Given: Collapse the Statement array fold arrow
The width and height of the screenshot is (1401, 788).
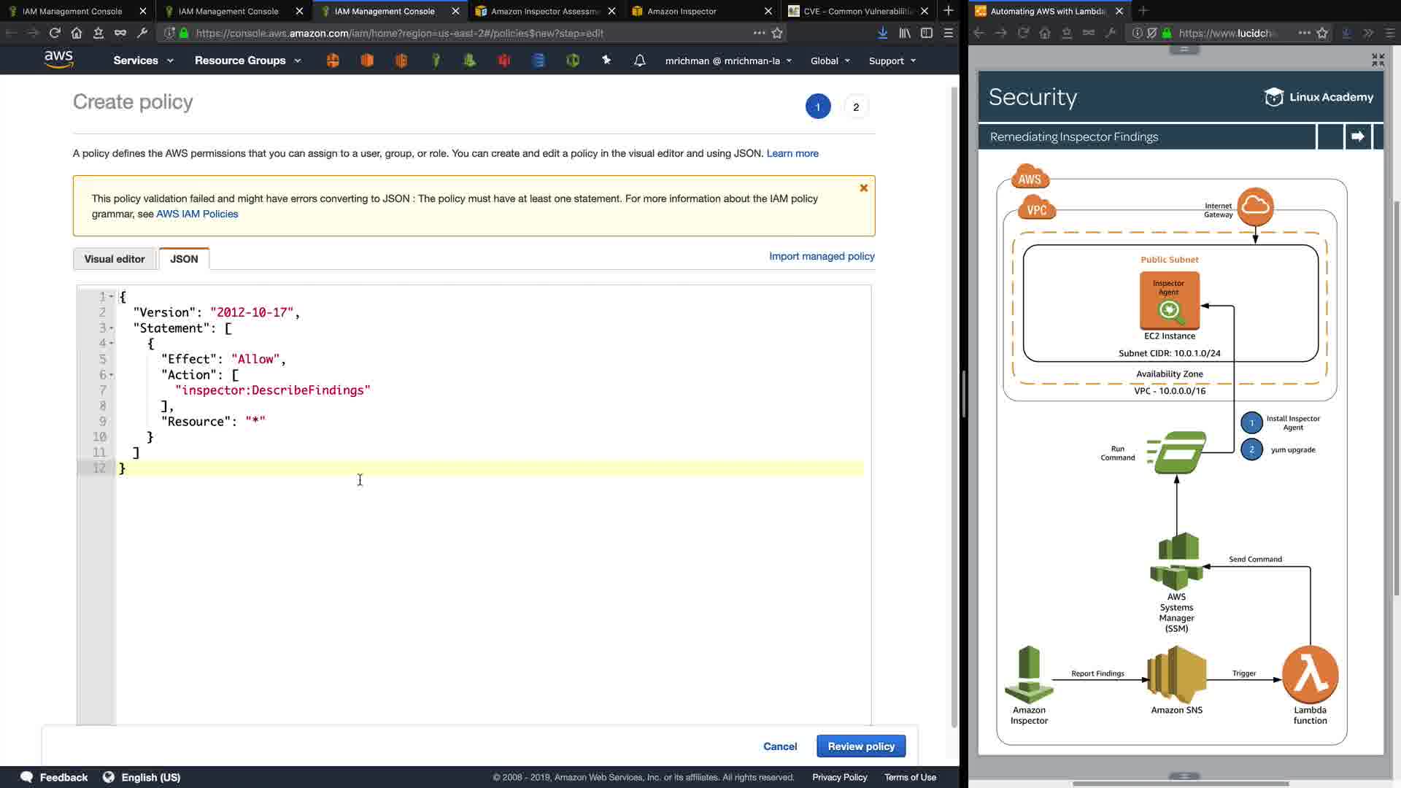Looking at the screenshot, I should tap(112, 328).
